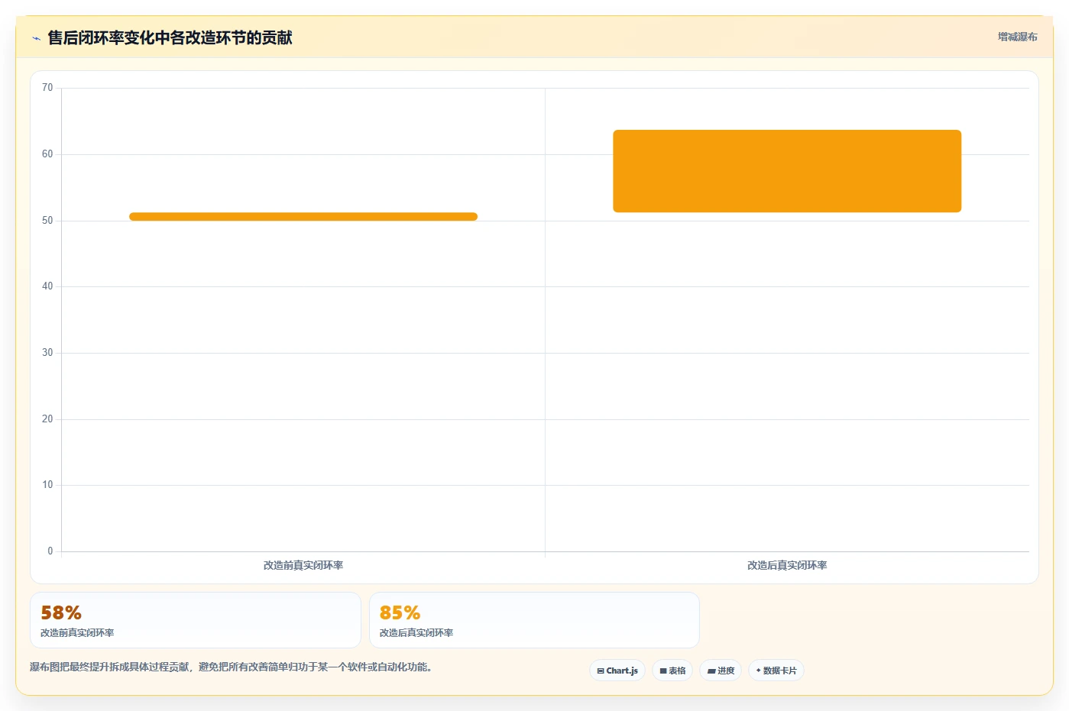
Task: Select the 85% stat card
Action: (534, 620)
